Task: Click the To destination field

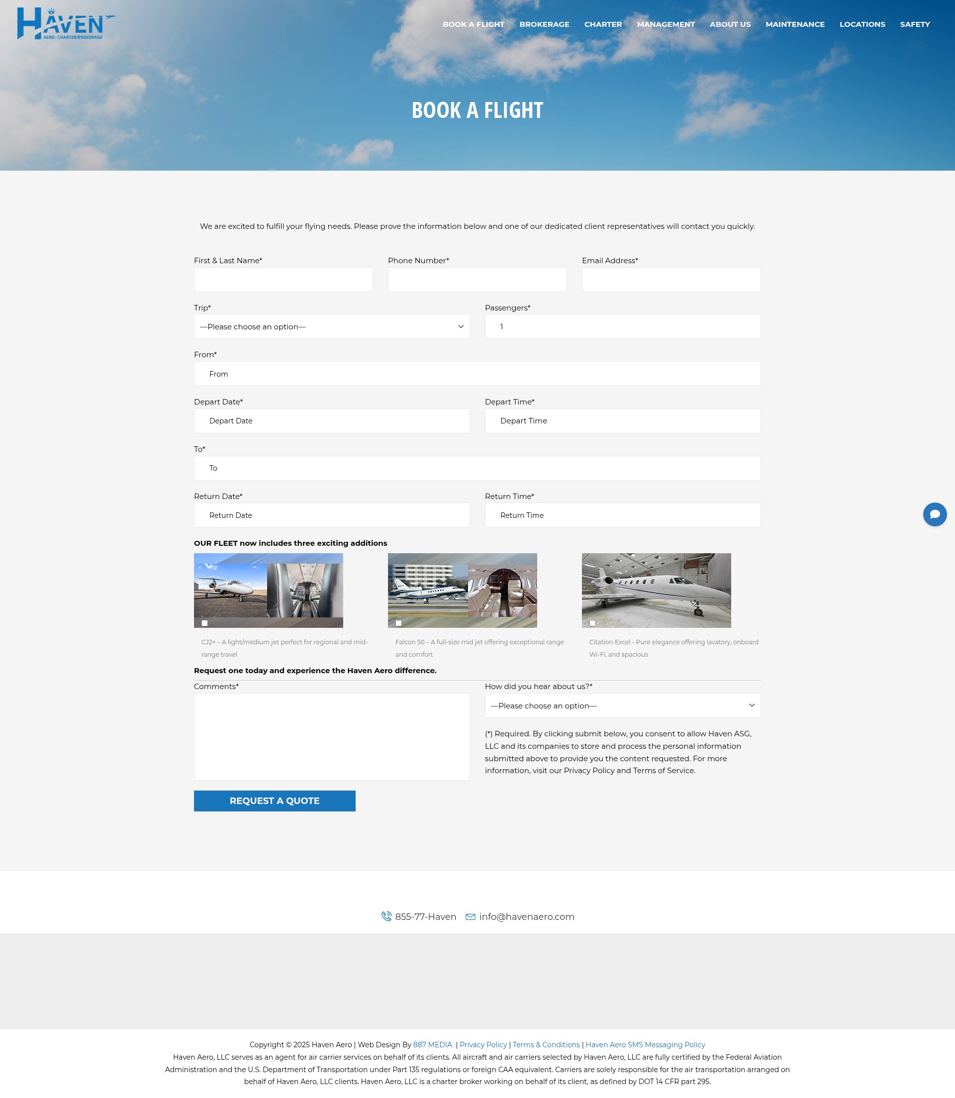Action: [x=477, y=468]
